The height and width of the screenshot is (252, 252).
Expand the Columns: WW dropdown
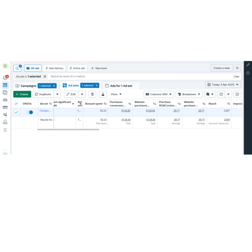coord(159,94)
